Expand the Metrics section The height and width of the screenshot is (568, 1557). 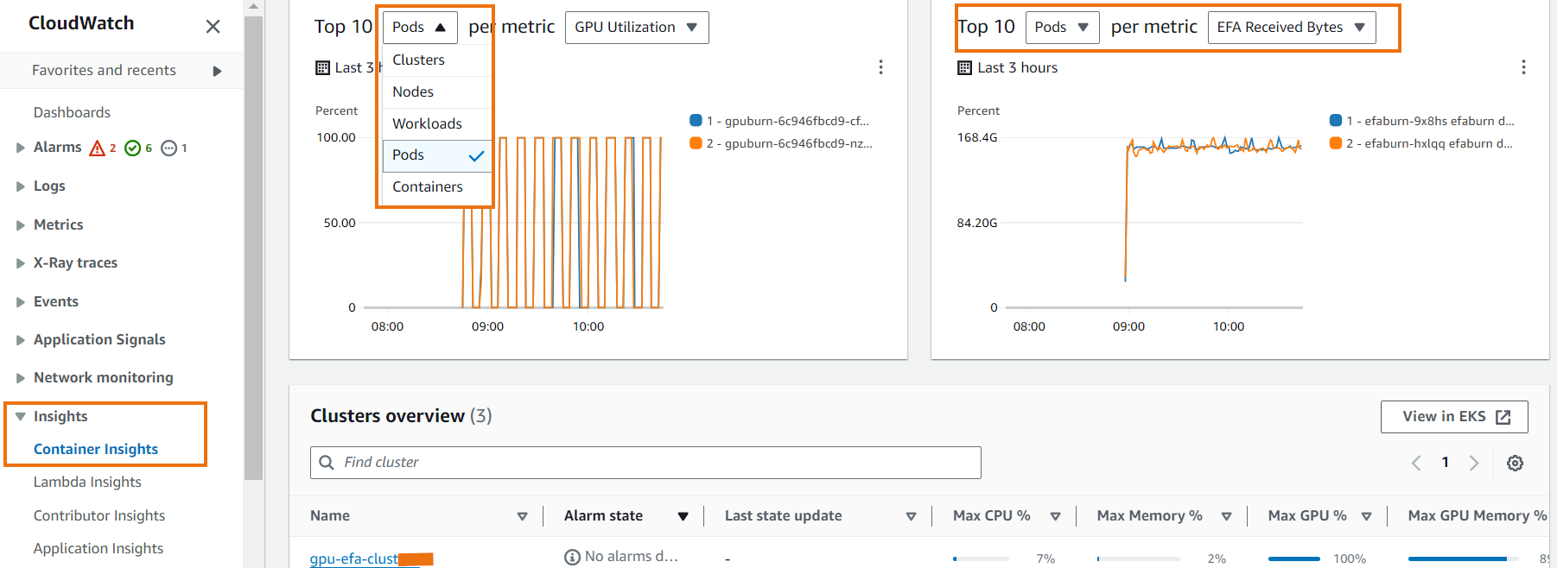(x=20, y=225)
